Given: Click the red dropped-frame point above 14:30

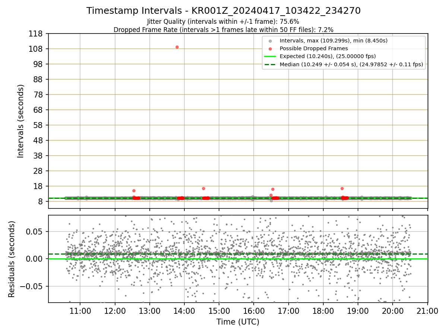Looking at the screenshot, I should pyautogui.click(x=203, y=188).
